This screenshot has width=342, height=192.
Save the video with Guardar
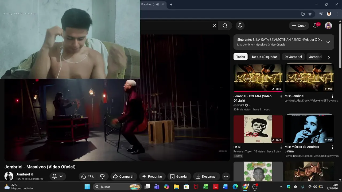[179, 176]
